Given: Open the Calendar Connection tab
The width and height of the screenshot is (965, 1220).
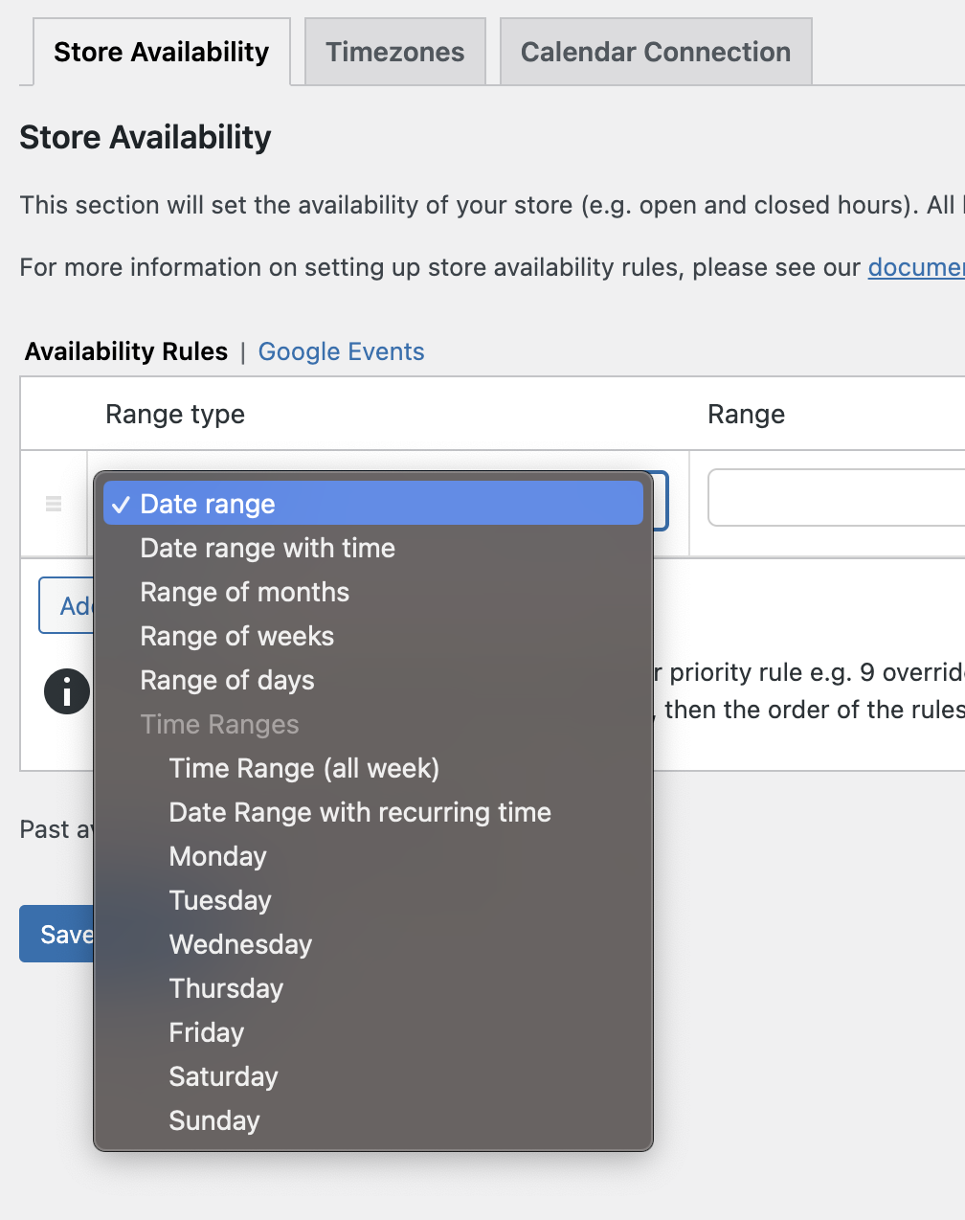Looking at the screenshot, I should [655, 52].
